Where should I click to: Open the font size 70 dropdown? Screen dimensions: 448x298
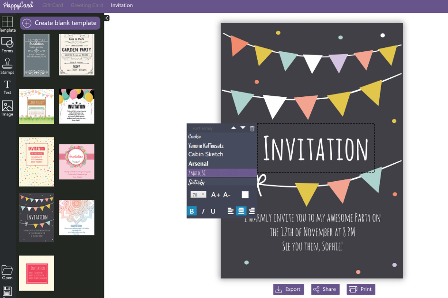tap(198, 195)
